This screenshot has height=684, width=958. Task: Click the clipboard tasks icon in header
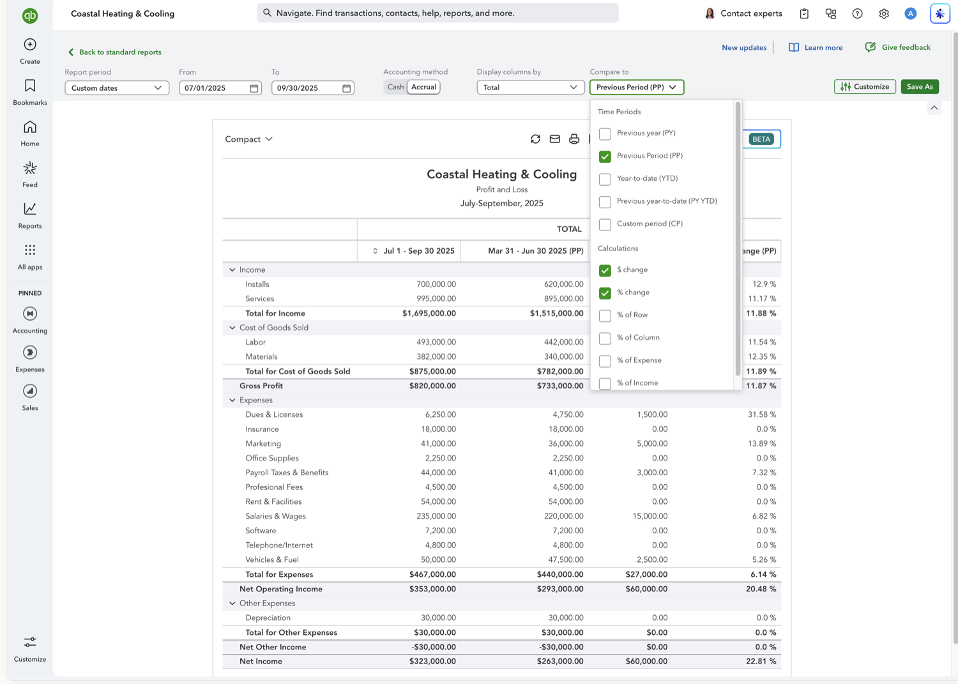click(804, 13)
